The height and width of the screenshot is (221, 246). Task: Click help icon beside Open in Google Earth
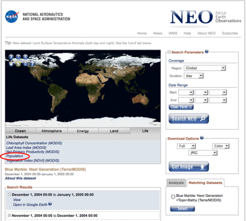pos(50,204)
